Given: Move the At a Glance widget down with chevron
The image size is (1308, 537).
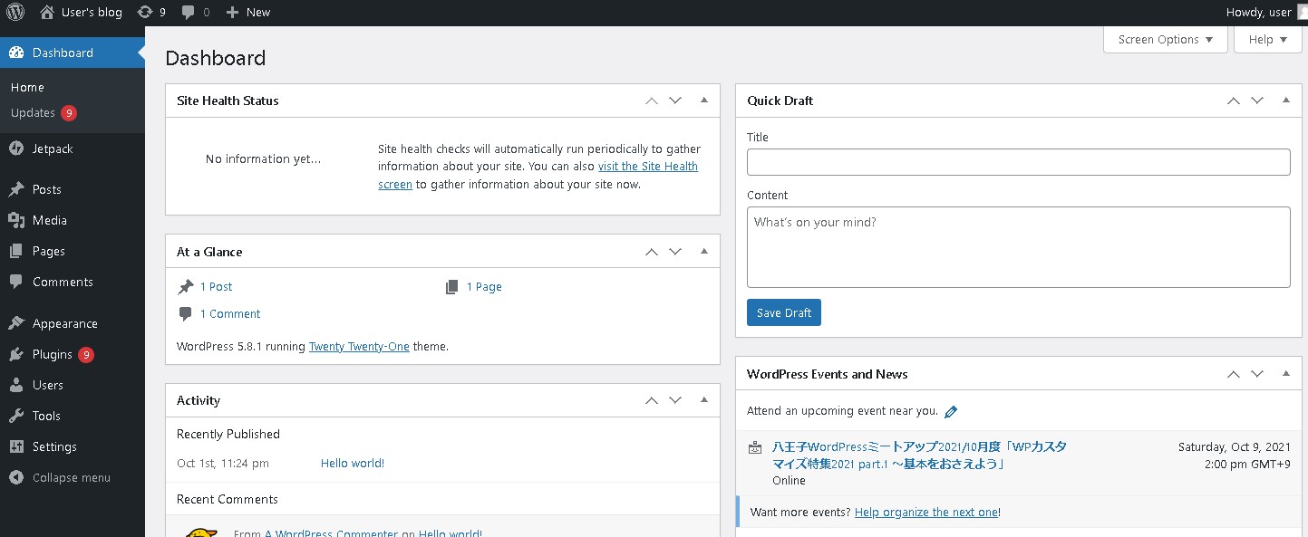Looking at the screenshot, I should pyautogui.click(x=674, y=251).
